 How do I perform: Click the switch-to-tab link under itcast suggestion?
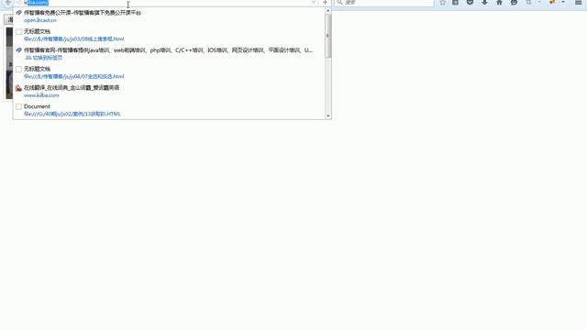coord(47,58)
